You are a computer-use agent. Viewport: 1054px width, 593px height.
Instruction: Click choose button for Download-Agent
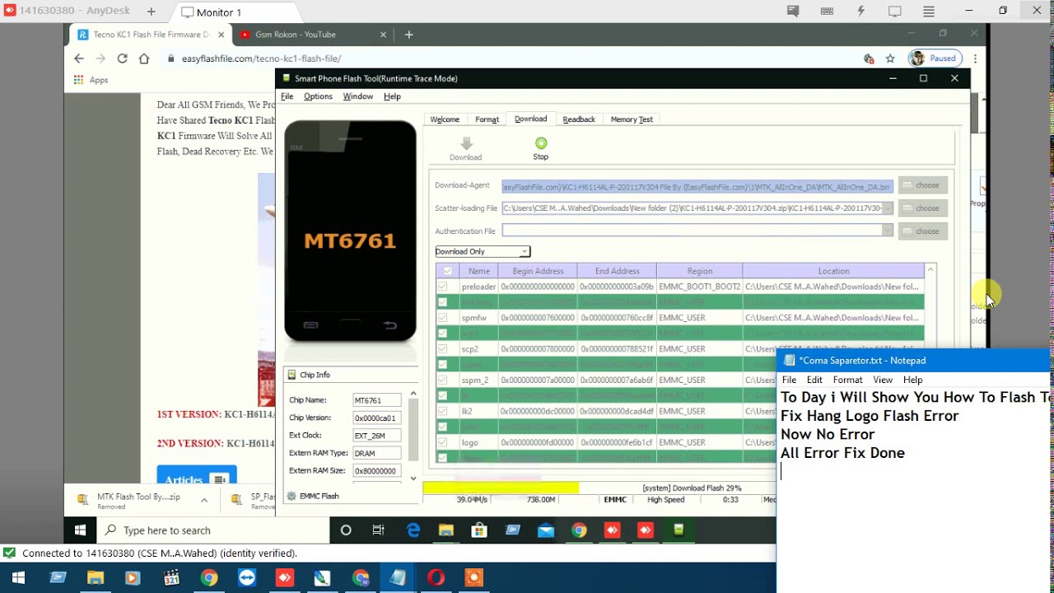[923, 185]
